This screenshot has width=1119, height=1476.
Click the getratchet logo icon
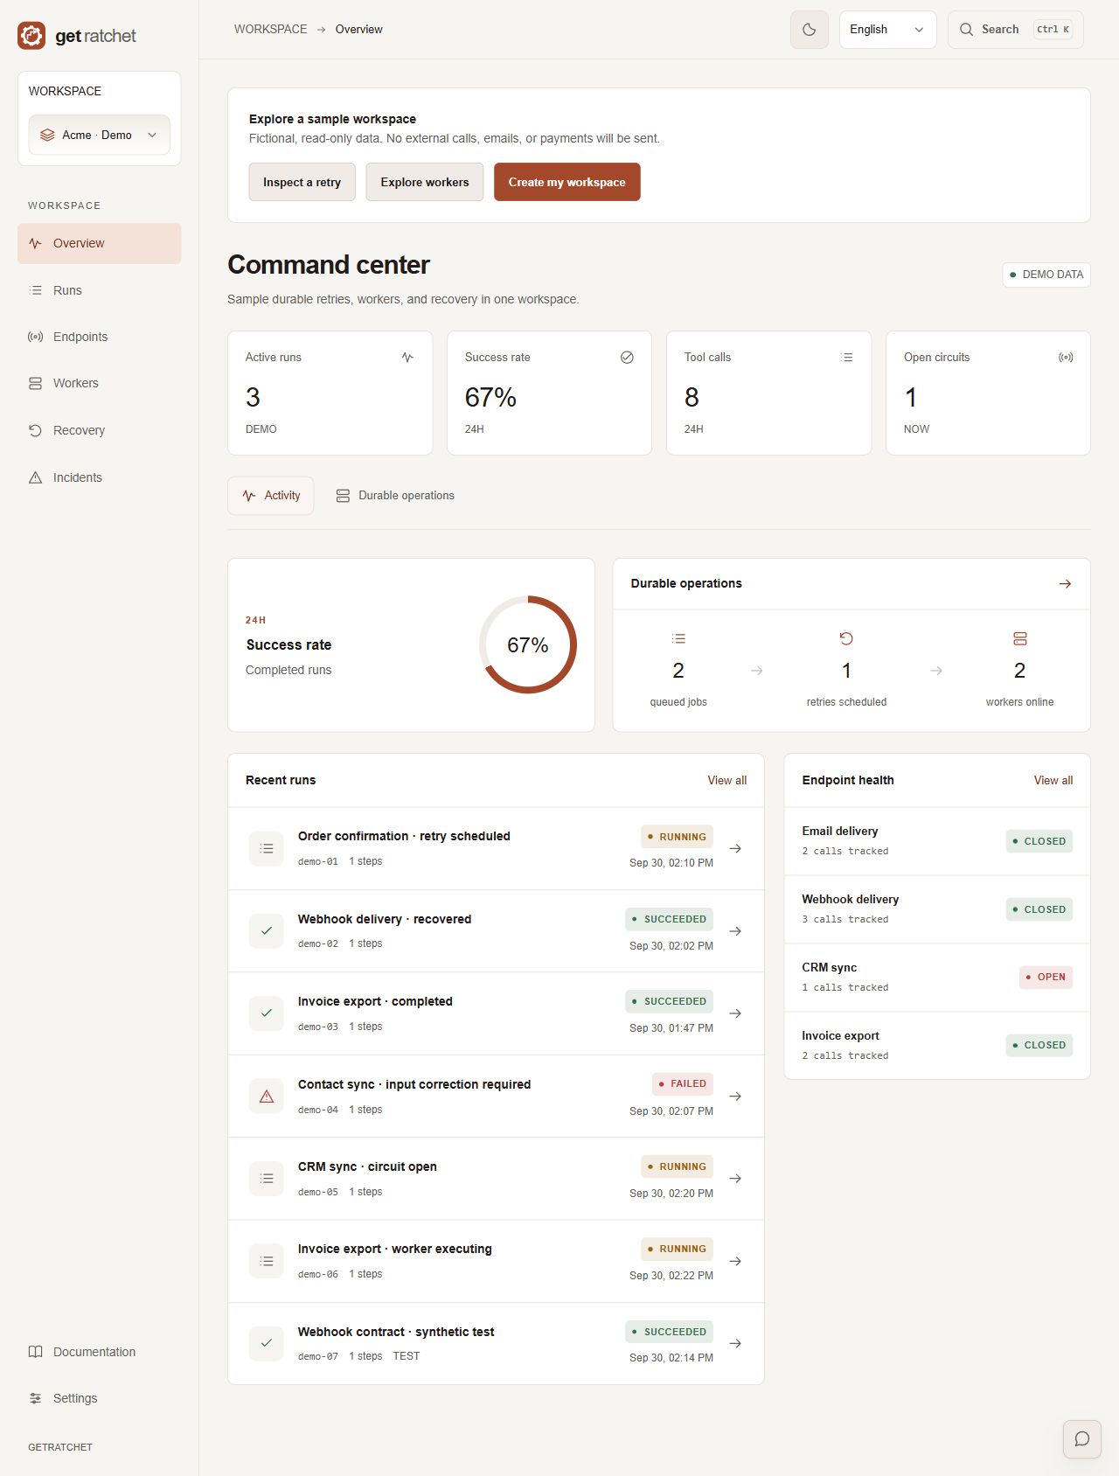click(x=31, y=36)
